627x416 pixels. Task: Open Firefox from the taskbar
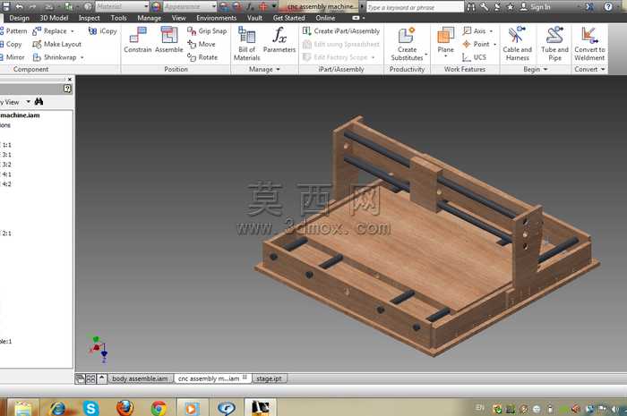[125, 408]
